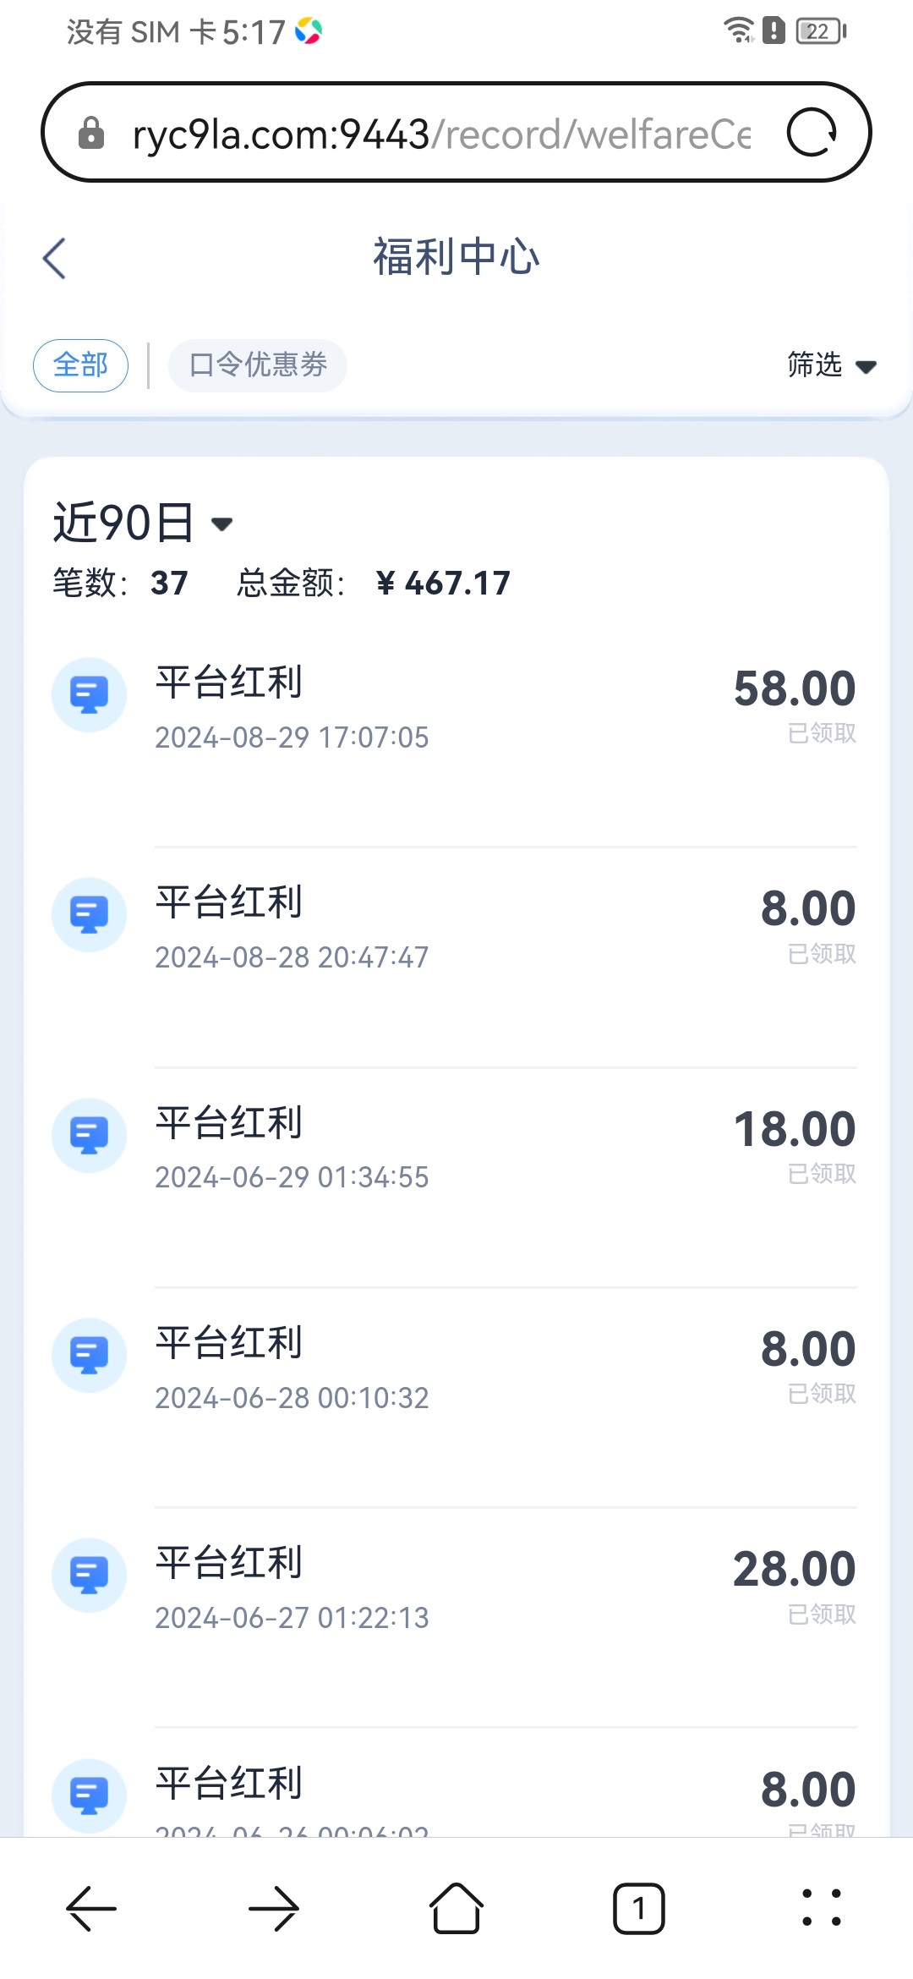Tap 已领取 status under 28.00
Screen dimensions: 913x1979
tap(822, 1614)
